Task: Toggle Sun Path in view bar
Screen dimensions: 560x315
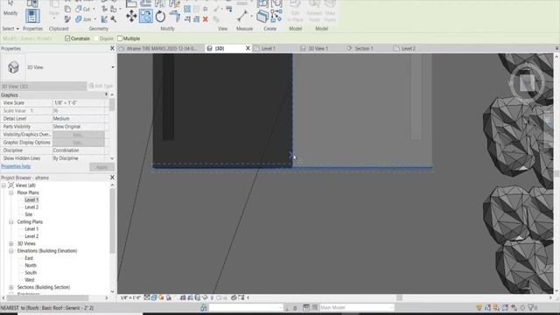Action: (161, 297)
